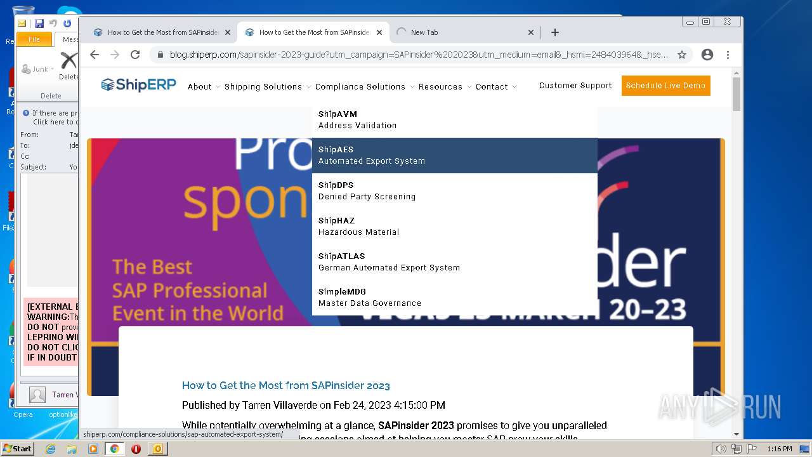Select SimpleMDG Master Data Governance item
The width and height of the screenshot is (812, 457).
pos(455,298)
